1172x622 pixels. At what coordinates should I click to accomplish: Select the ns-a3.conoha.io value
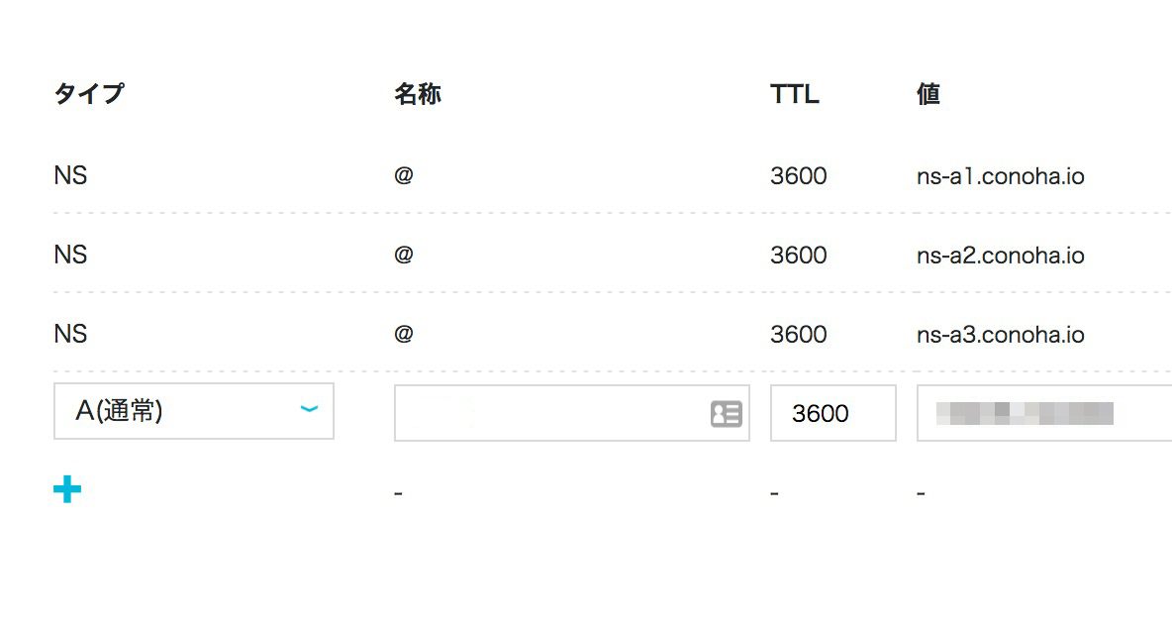pos(1000,335)
